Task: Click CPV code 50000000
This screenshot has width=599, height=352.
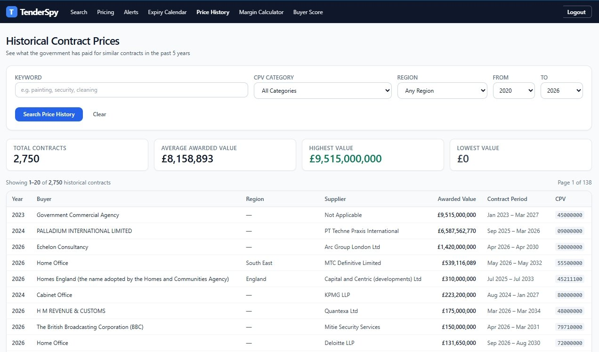Action: (x=570, y=247)
